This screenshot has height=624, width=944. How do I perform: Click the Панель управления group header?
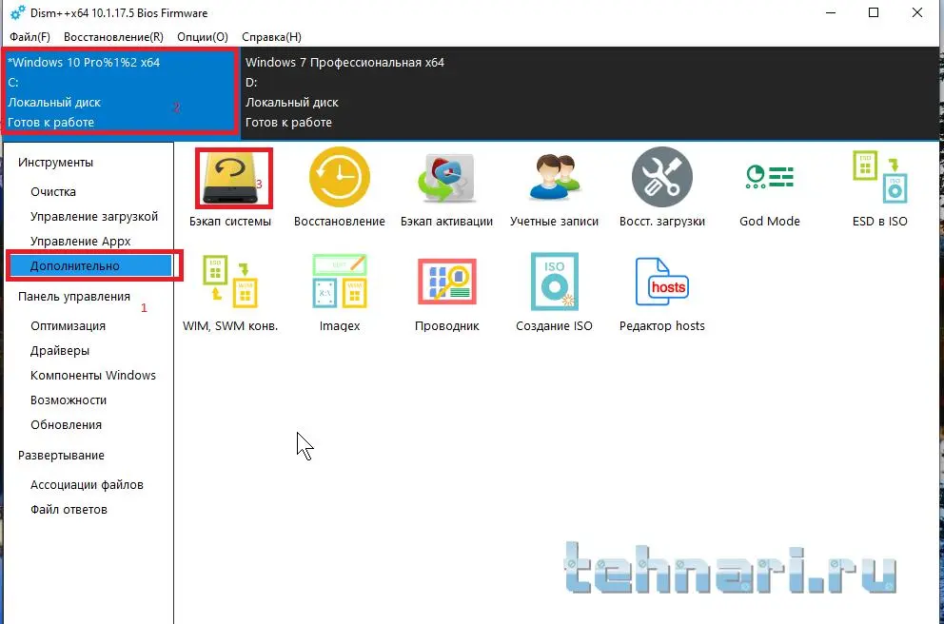click(x=74, y=297)
